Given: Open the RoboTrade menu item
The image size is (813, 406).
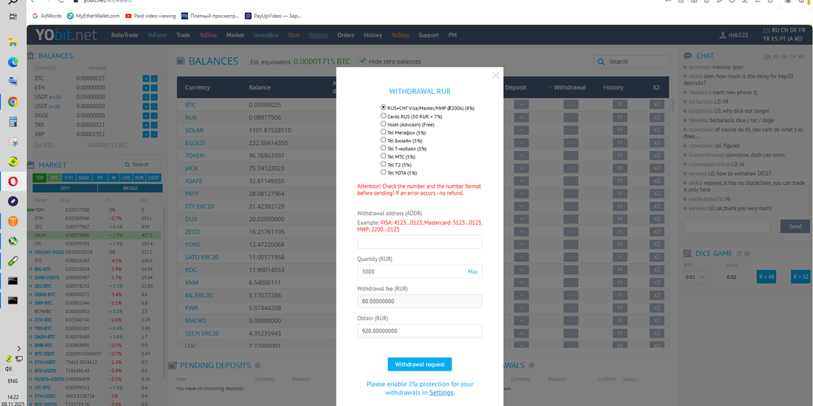Looking at the screenshot, I should point(124,35).
